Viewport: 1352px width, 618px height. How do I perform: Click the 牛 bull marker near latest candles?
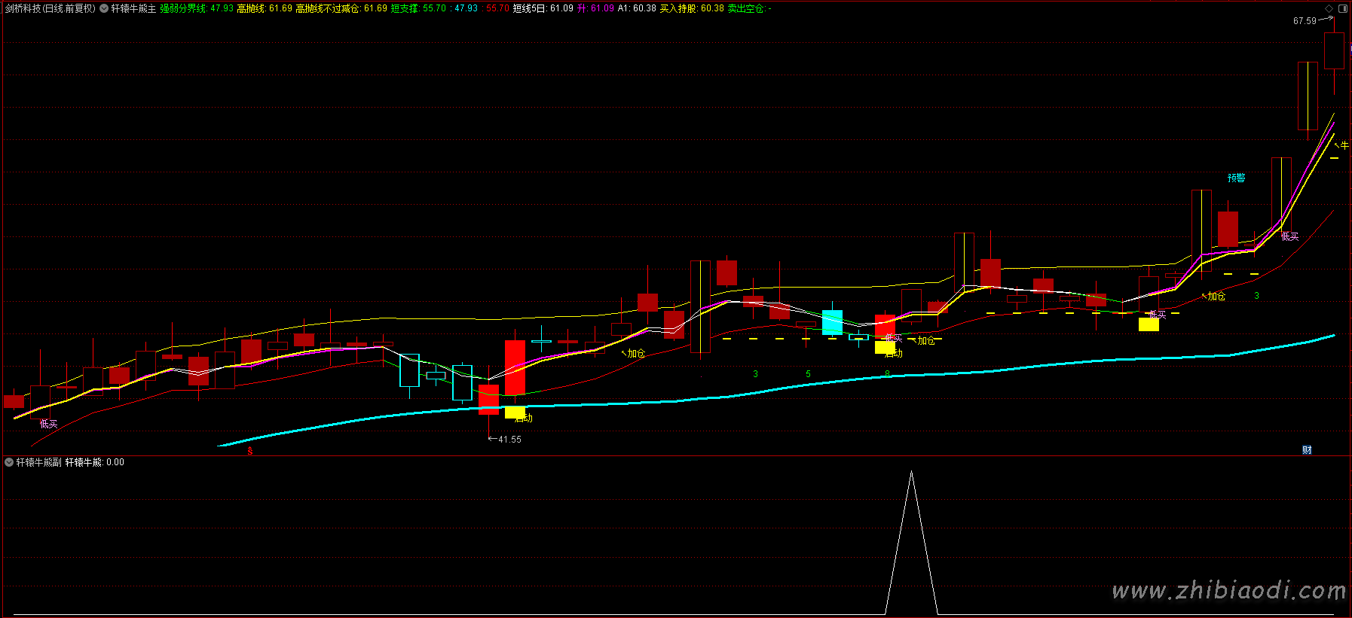coord(1344,145)
